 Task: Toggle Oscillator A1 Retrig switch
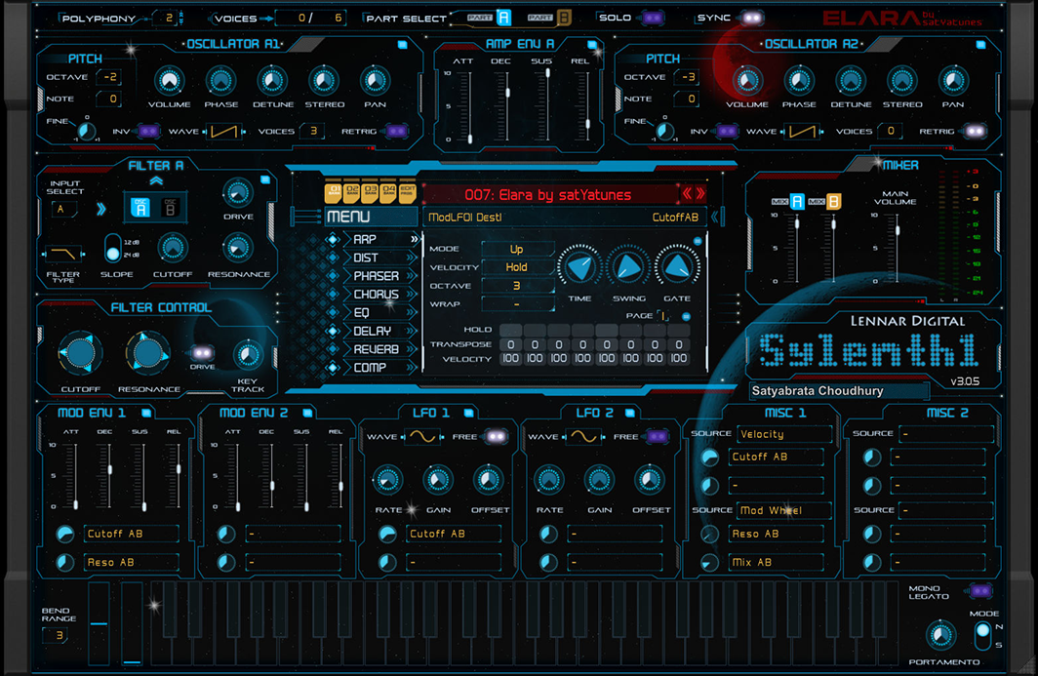[x=396, y=131]
